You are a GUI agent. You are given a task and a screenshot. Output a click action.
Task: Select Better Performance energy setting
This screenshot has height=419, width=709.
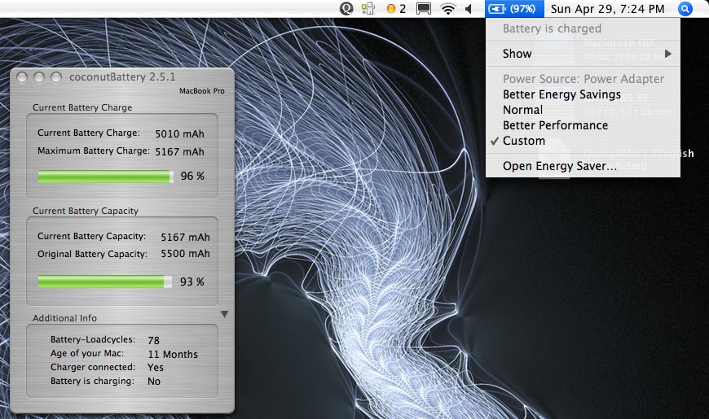pos(555,125)
